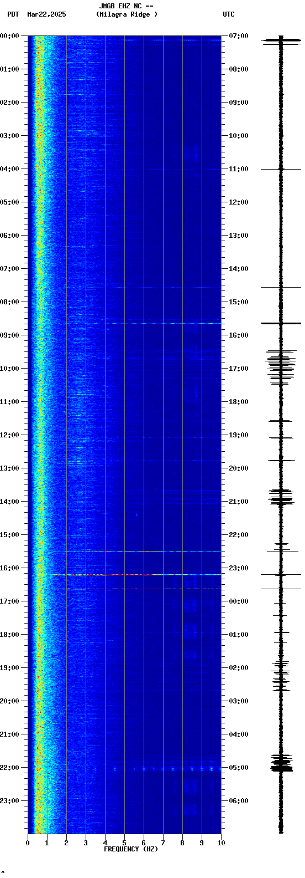This screenshot has height=878, width=305.
Task: Click the '01:00' PDT time label
Action: [x=9, y=69]
